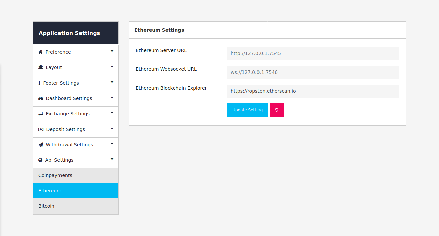
Task: Select the Coinpayments submenu entry
Action: pos(76,175)
